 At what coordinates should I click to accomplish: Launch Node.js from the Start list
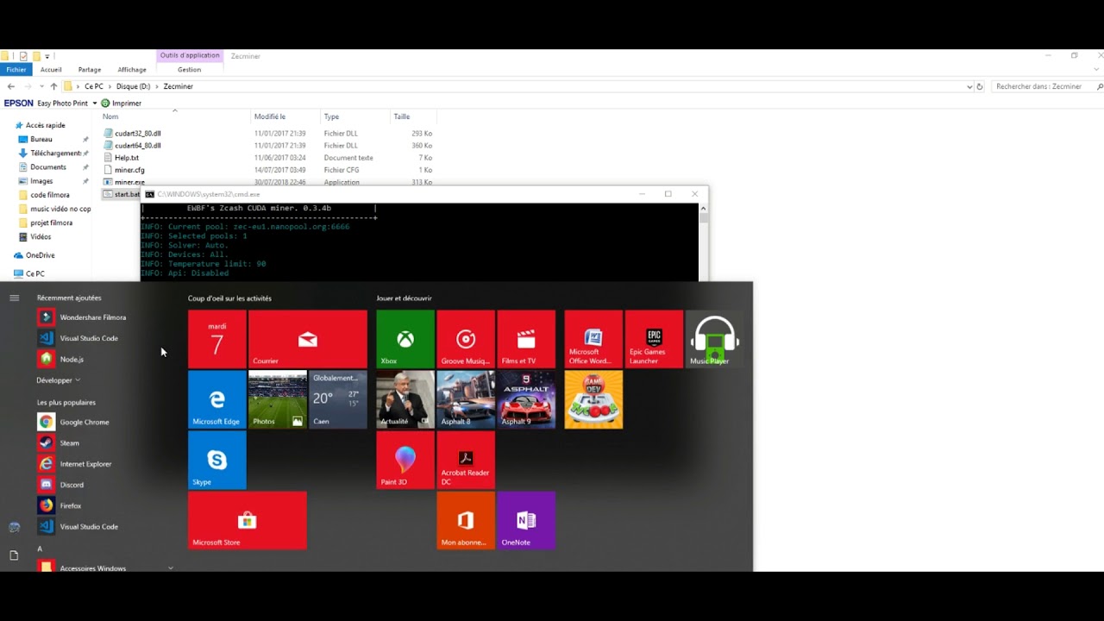coord(60,359)
